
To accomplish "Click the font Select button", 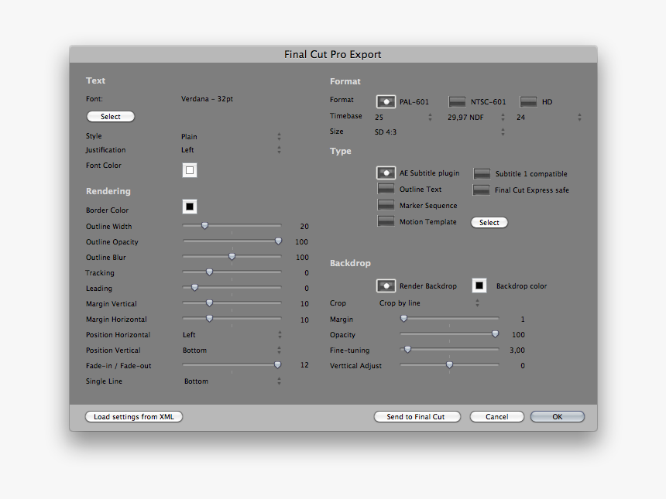I will (111, 117).
